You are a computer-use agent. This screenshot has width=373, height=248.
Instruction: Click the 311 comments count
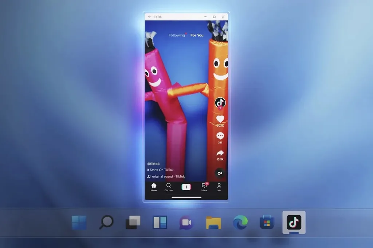pos(220,142)
